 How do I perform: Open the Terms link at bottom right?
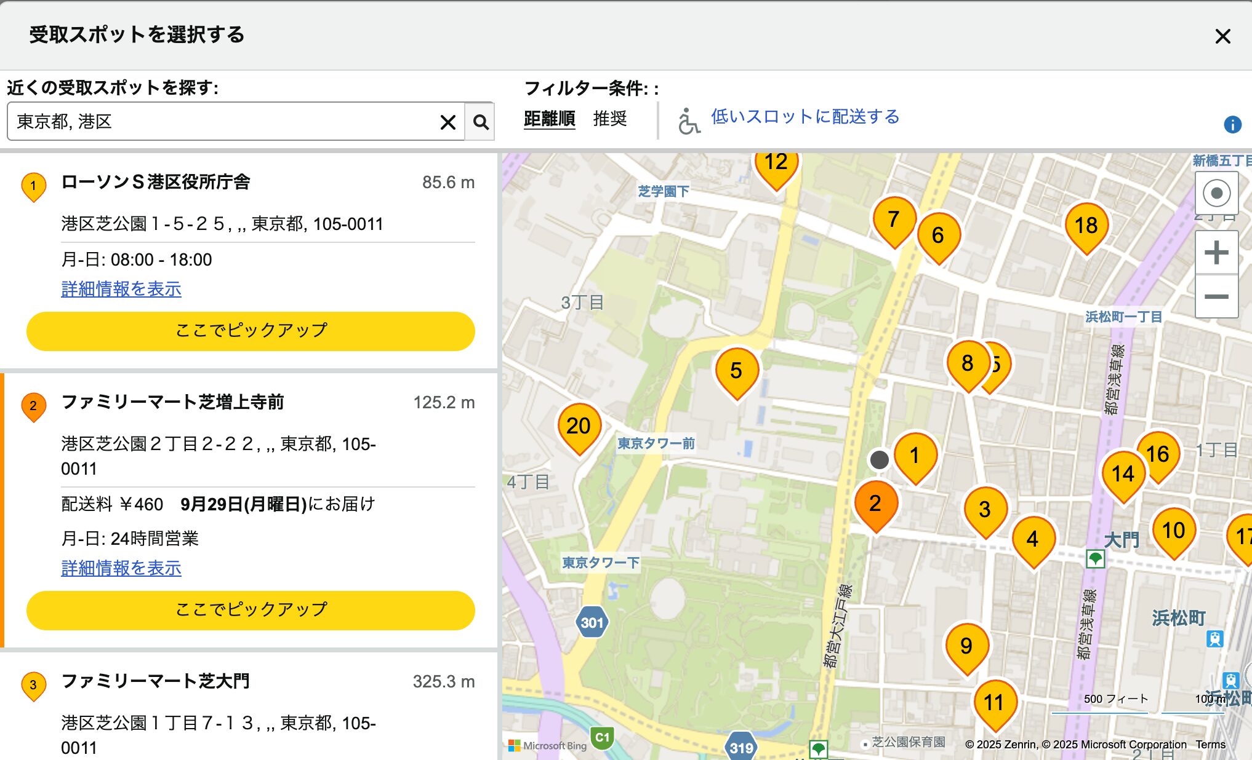(1213, 744)
